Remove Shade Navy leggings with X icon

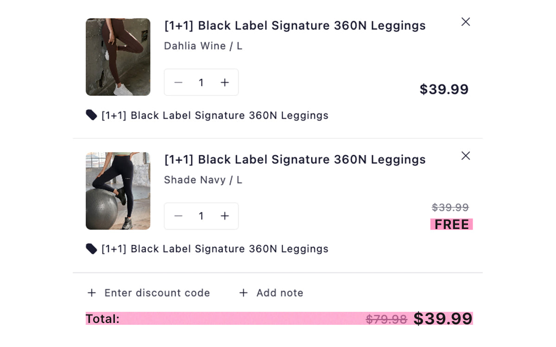coord(466,156)
